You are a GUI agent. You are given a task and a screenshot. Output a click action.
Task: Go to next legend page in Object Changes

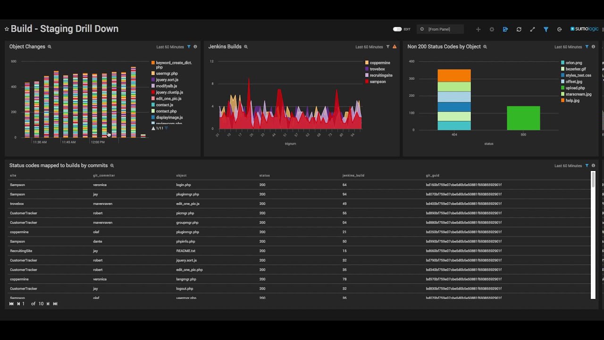point(166,128)
